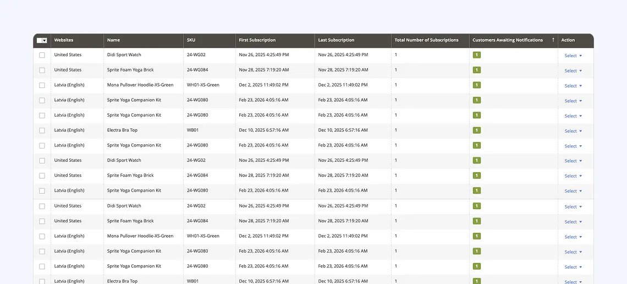
Task: Sort by Websites column header
Action: [64, 40]
